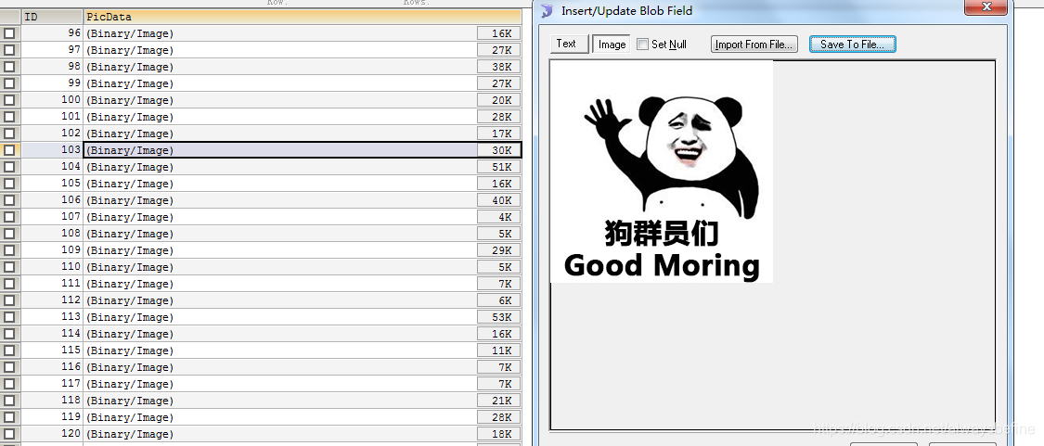Switch to the Image tab in Blob dialog
Screen dimensions: 1044x446
click(612, 44)
